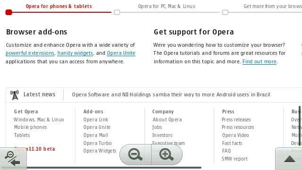The width and height of the screenshot is (302, 170).
Task: Click the vertical scrollbar on the right
Action: 300,124
